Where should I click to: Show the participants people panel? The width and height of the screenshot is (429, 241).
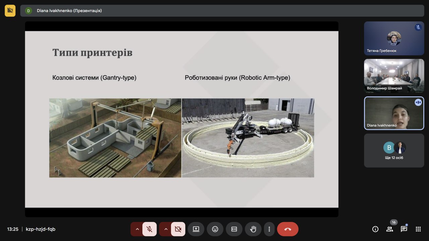[389, 229]
